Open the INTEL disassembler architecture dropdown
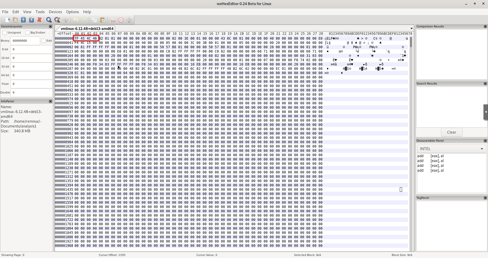 452,149
